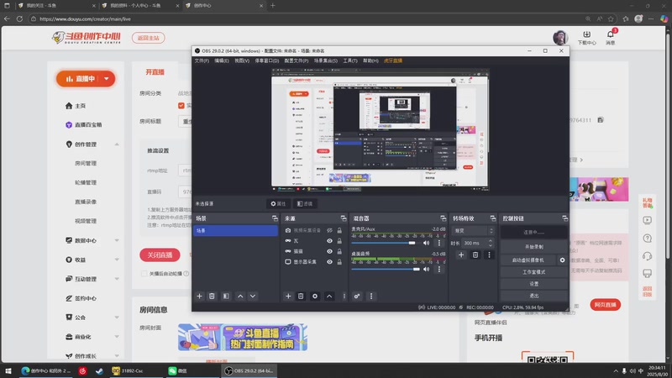Undock the 转场特效 panel with pop-out icon
672x378 pixels.
coord(493,218)
